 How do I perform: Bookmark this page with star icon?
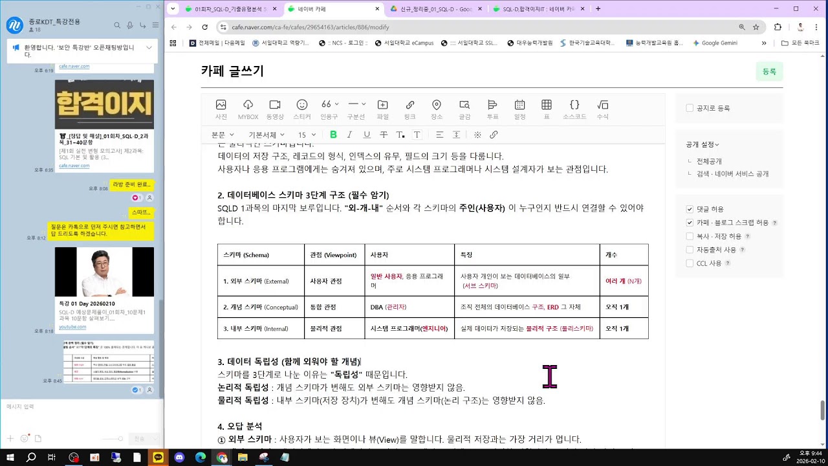(756, 27)
